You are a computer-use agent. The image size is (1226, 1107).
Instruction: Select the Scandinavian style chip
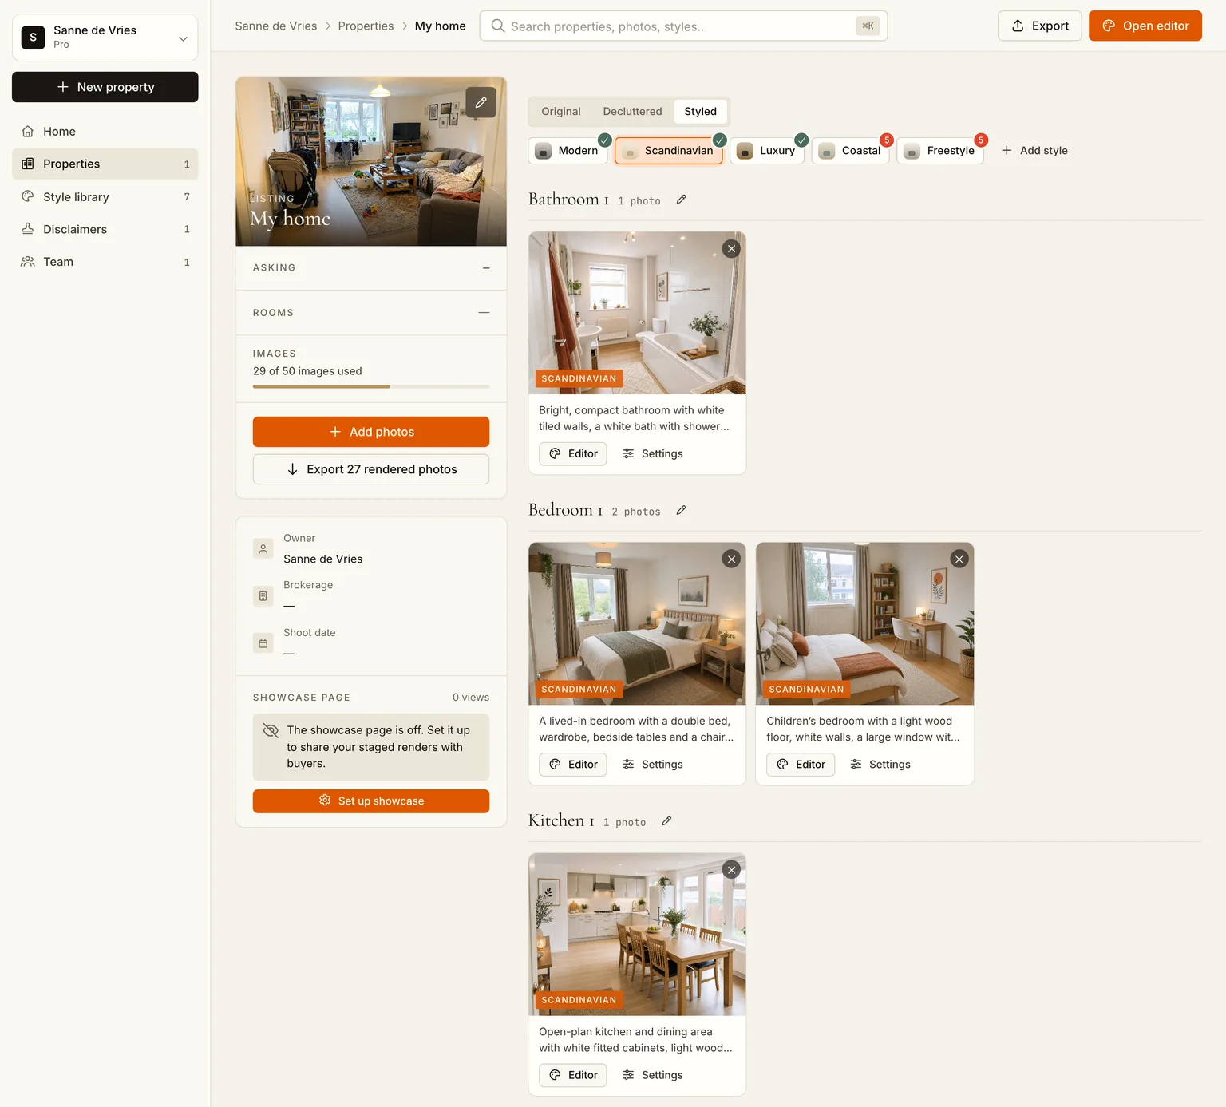tap(669, 151)
